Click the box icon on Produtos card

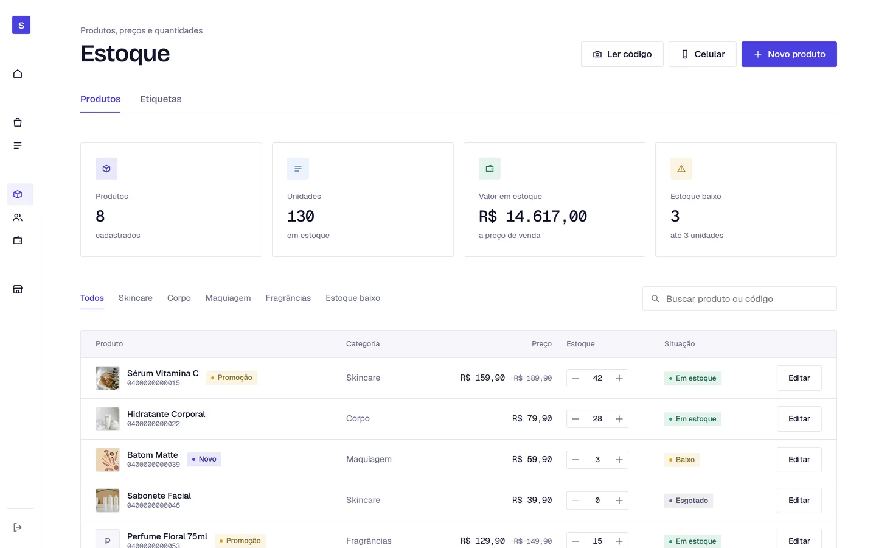click(106, 169)
